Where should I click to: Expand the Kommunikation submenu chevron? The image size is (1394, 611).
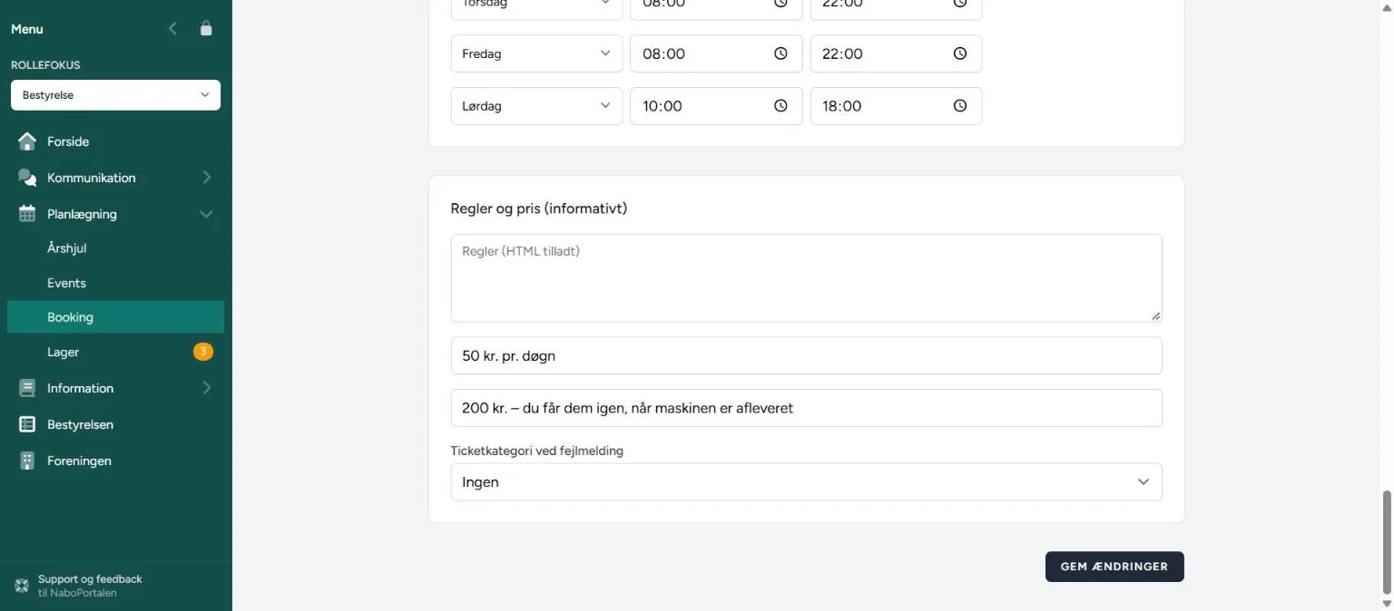click(x=206, y=178)
